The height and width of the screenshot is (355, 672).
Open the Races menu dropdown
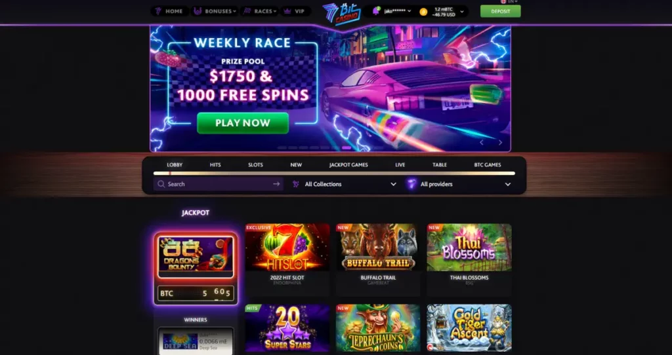coord(260,11)
